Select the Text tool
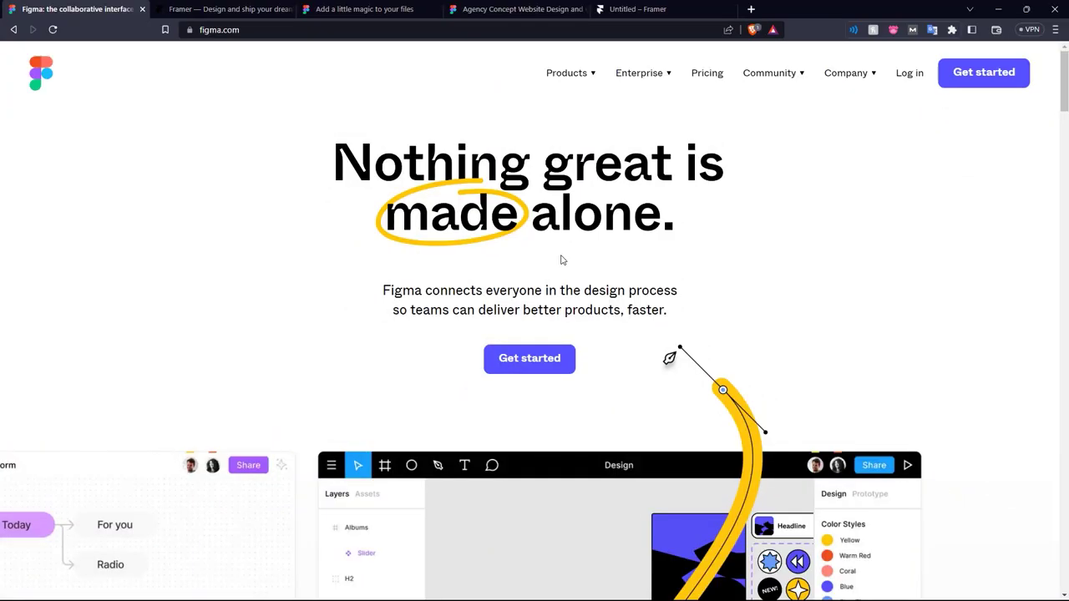The width and height of the screenshot is (1069, 601). pyautogui.click(x=464, y=465)
